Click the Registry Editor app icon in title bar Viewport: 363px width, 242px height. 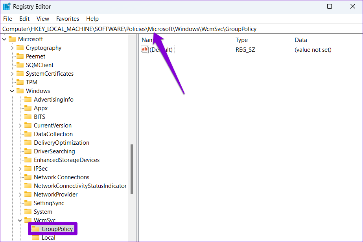7,6
